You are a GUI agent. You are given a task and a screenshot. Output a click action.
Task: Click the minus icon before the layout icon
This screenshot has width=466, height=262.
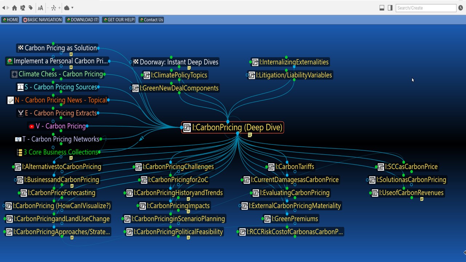[48, 8]
